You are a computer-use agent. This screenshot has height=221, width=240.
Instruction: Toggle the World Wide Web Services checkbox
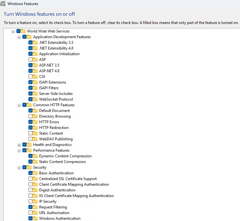18,31
